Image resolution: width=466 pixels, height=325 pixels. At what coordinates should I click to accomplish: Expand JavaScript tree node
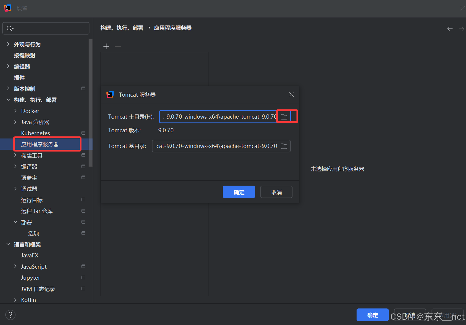pos(15,266)
